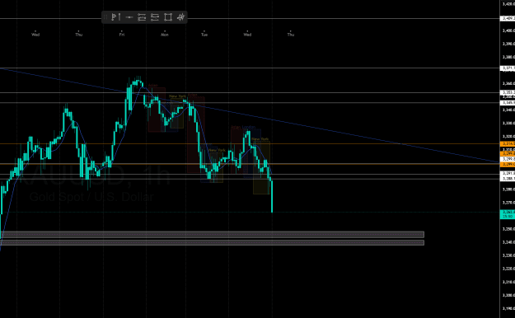Screen dimensions: 515x318
Task: Click the latest long falling candle
Action: click(272, 196)
